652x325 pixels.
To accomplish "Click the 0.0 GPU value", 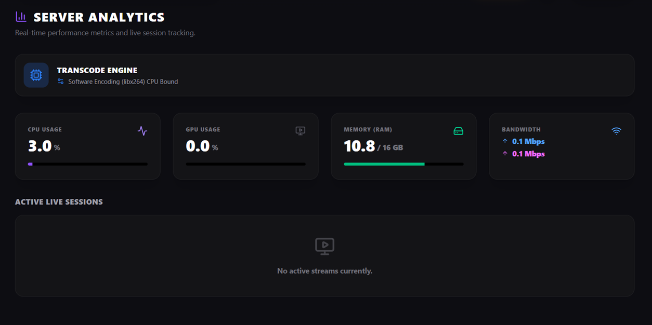I will pyautogui.click(x=198, y=146).
